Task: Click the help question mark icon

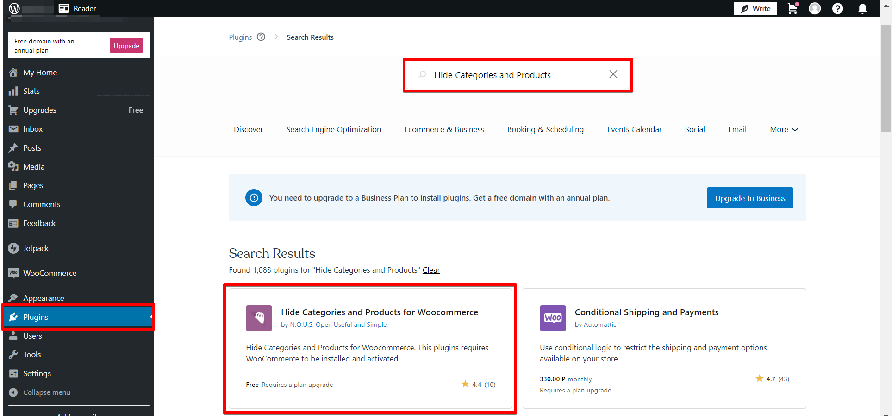Action: click(x=837, y=9)
